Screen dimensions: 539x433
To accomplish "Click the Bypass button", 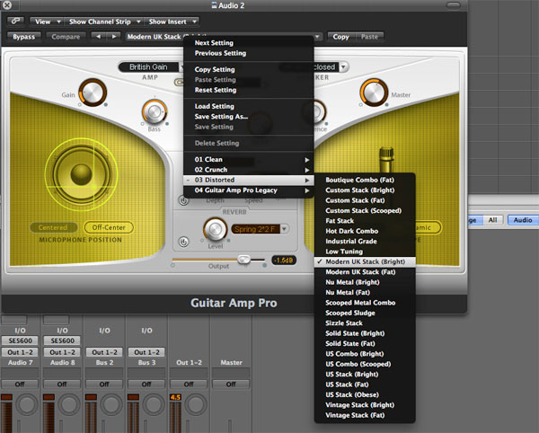I will [23, 37].
